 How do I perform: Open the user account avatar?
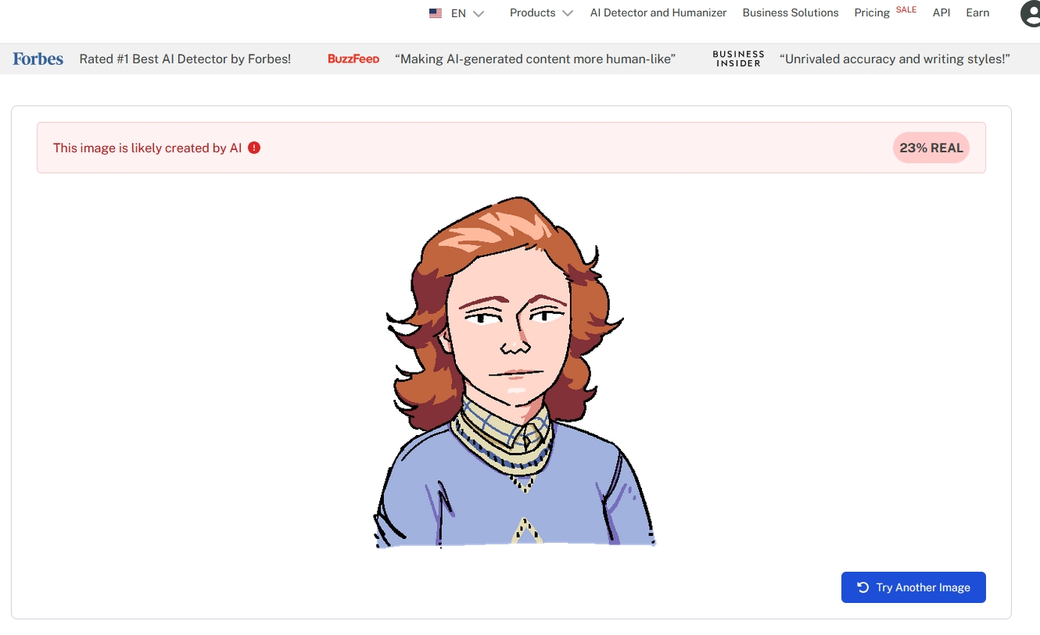point(1031,13)
